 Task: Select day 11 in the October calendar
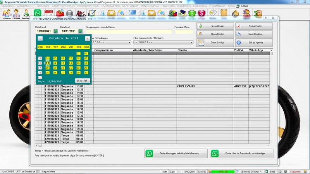coord(47,63)
